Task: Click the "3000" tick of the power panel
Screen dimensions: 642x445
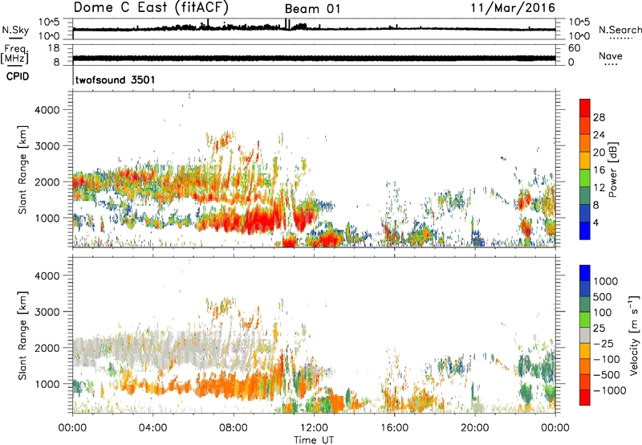Action: tap(47, 146)
